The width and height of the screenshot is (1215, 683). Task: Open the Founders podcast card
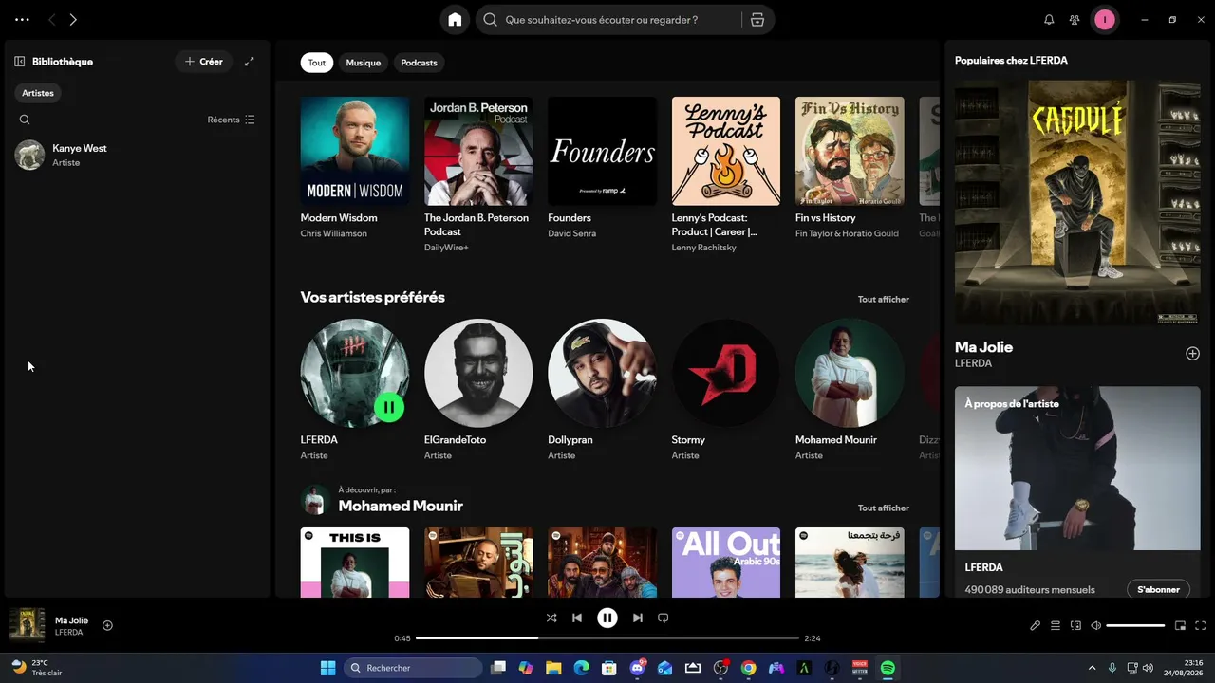(602, 168)
